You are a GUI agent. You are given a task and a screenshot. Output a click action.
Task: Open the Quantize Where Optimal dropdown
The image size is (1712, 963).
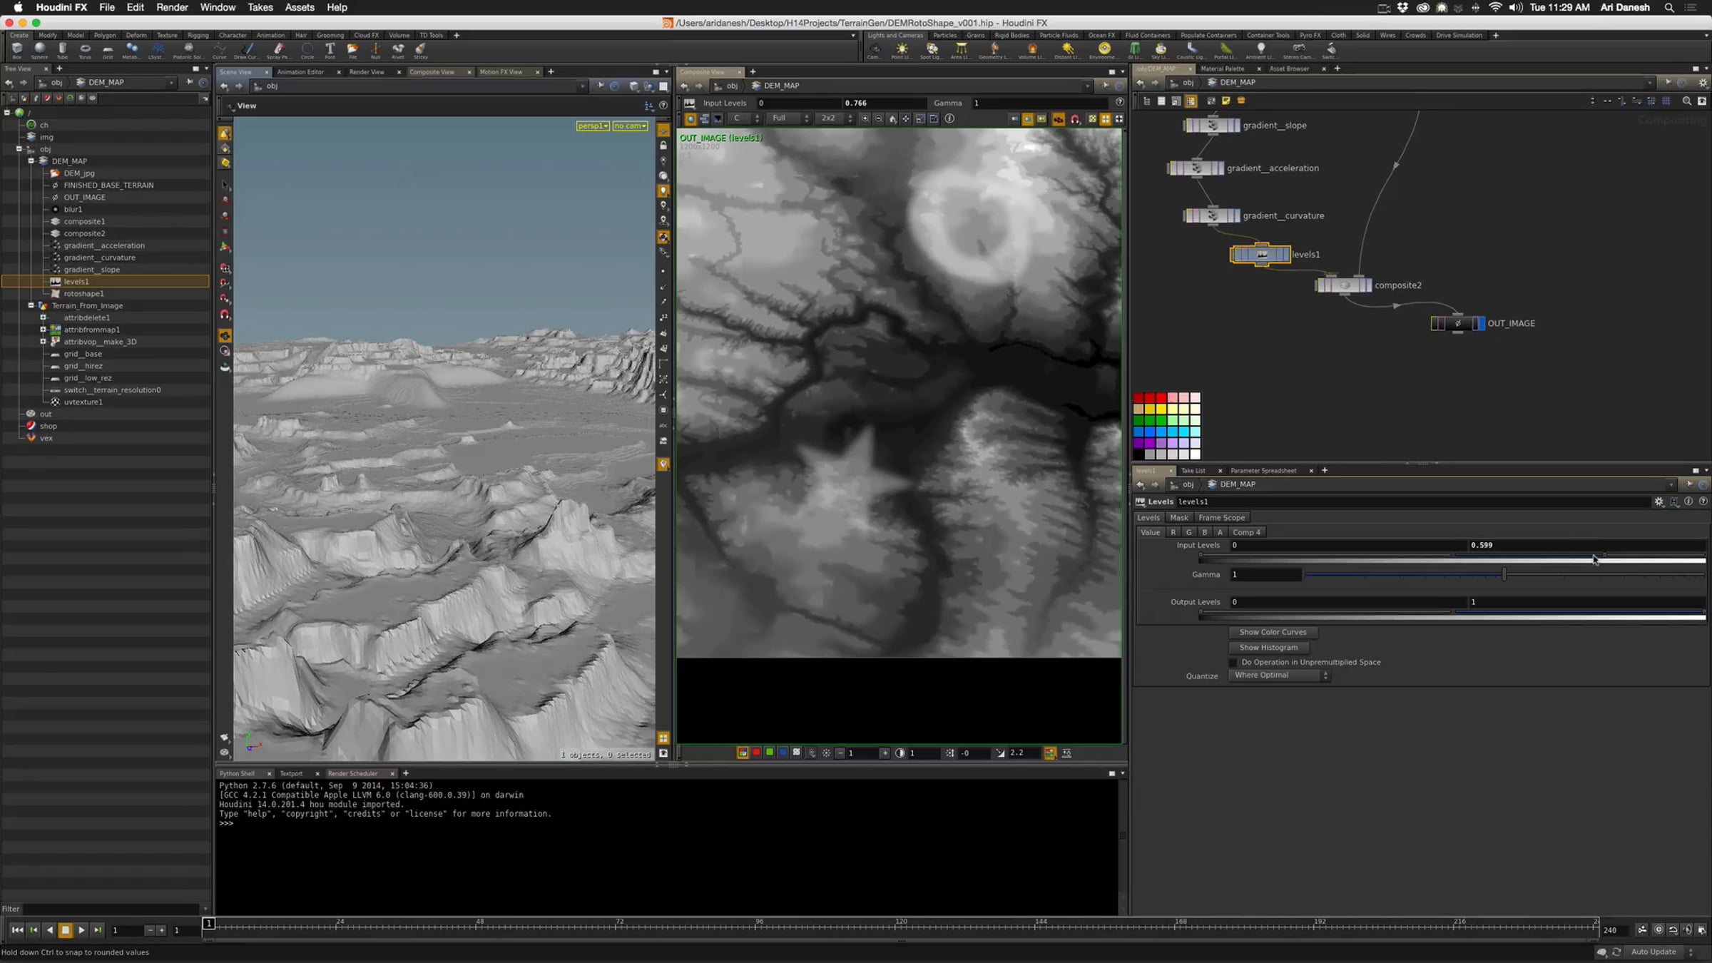pos(1279,676)
